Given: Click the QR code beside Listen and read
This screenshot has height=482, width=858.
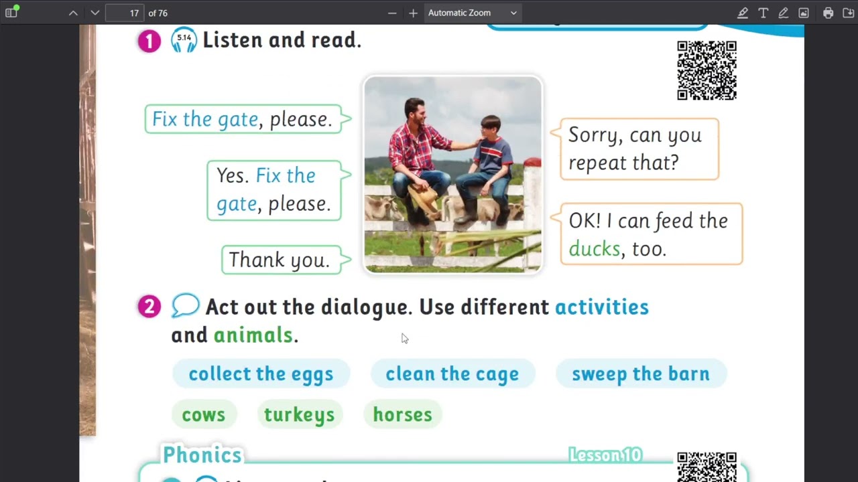Looking at the screenshot, I should [x=707, y=70].
